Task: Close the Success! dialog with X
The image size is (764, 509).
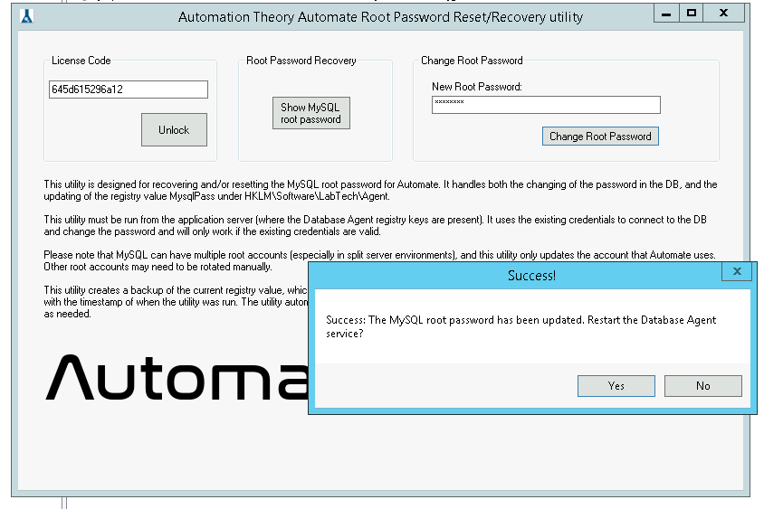Action: 737,272
